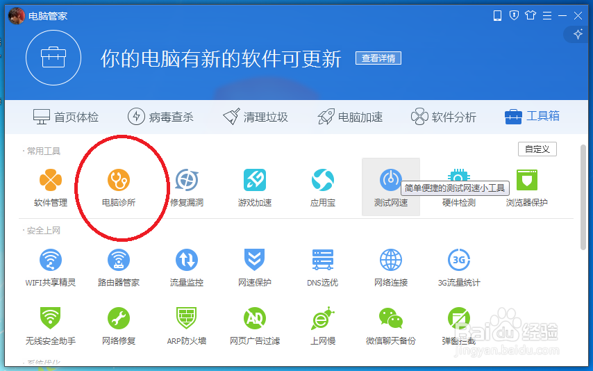Click the vertical scrollbar in tool list
Screen dimensions: 593x371
coord(583,197)
